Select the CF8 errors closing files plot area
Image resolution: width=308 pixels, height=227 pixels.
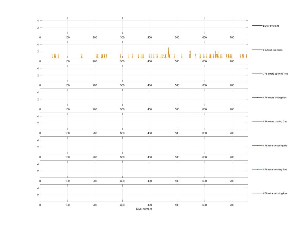point(144,121)
